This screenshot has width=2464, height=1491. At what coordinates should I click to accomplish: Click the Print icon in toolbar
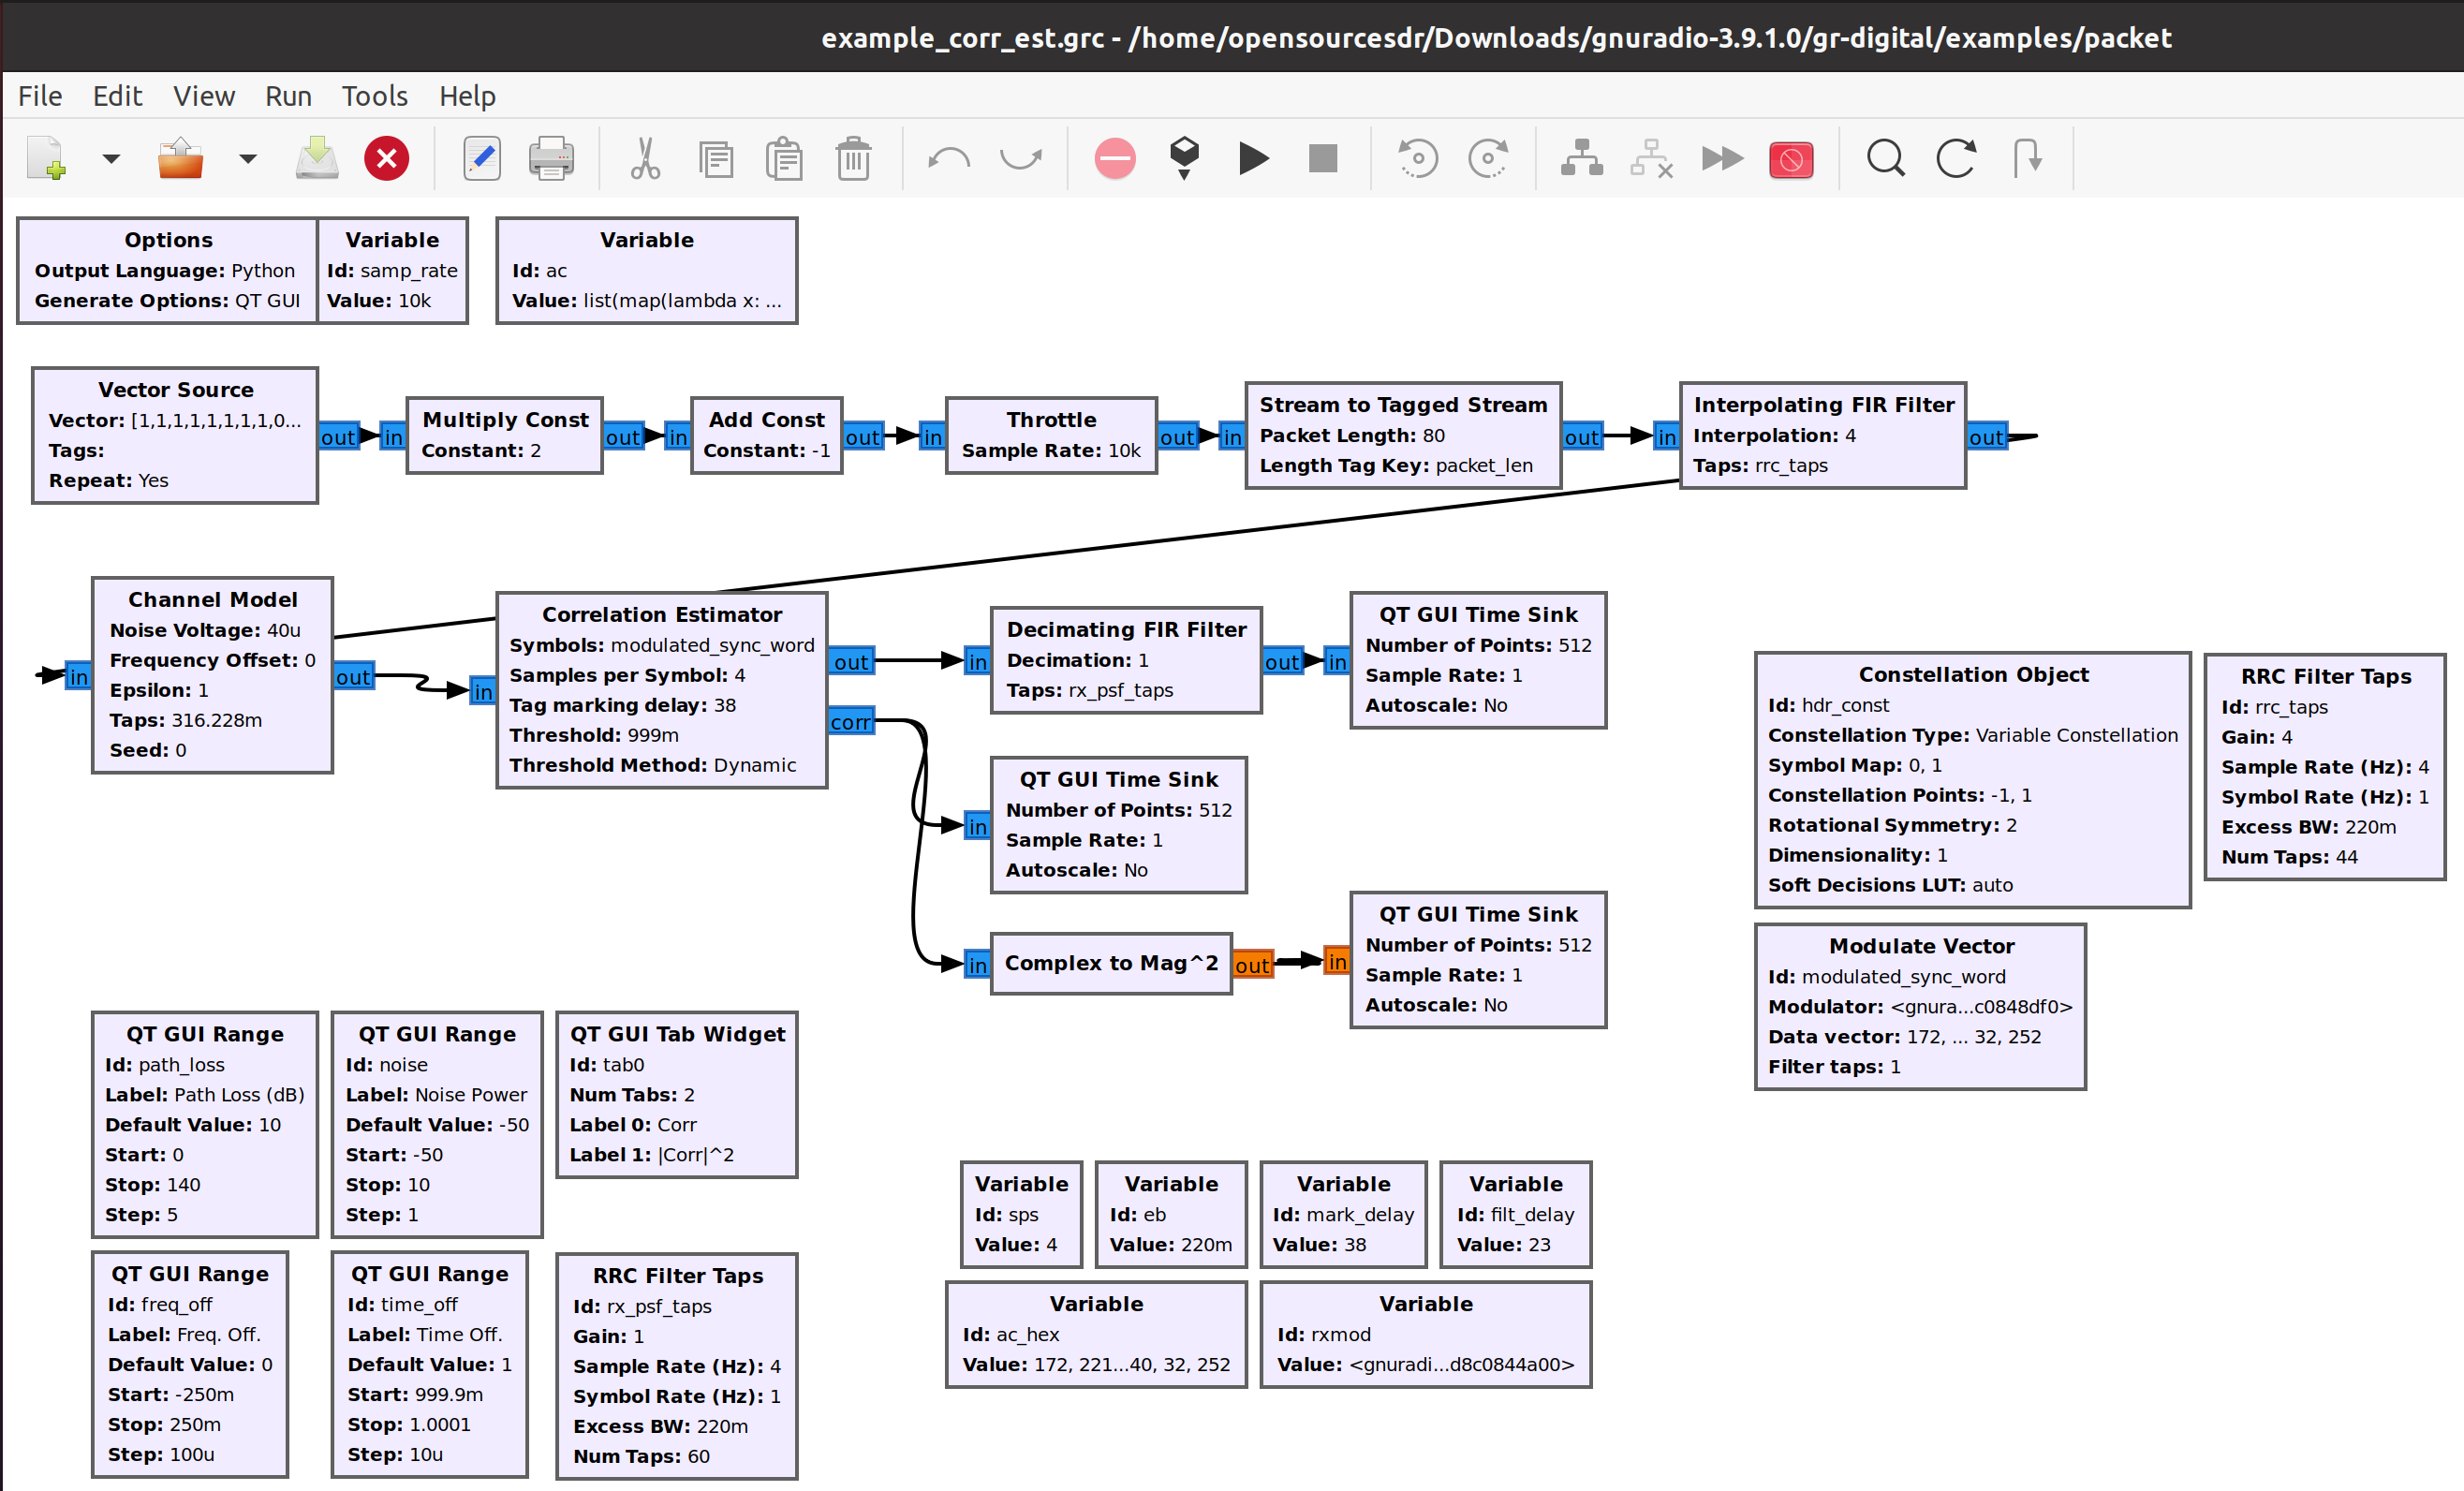pos(551,158)
